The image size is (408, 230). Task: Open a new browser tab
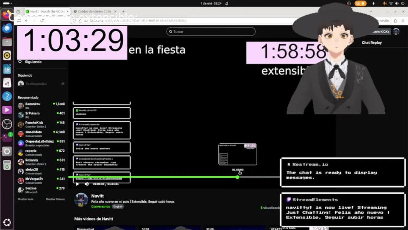click(124, 11)
